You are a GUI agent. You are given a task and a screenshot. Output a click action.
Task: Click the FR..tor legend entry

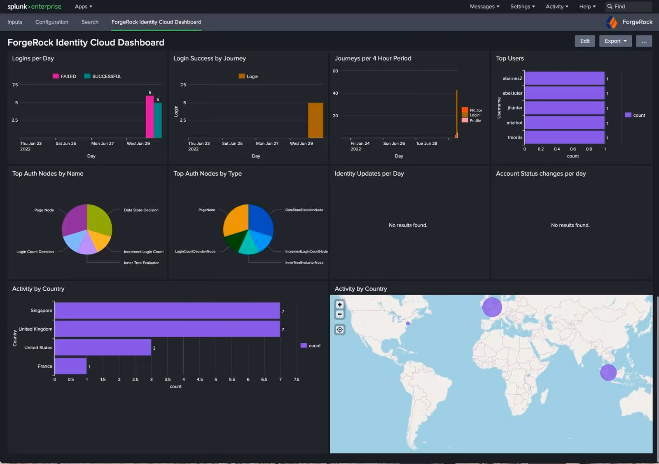(472, 110)
